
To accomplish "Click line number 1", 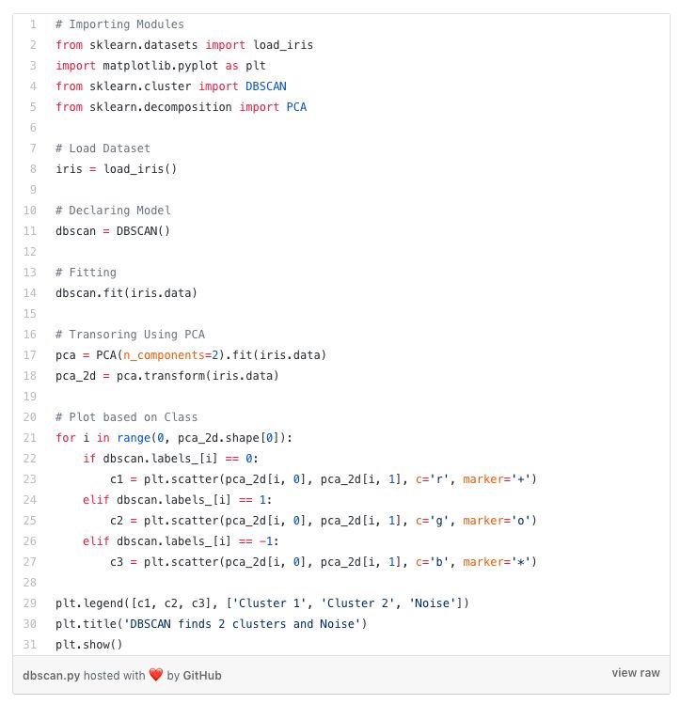I will pyautogui.click(x=33, y=24).
